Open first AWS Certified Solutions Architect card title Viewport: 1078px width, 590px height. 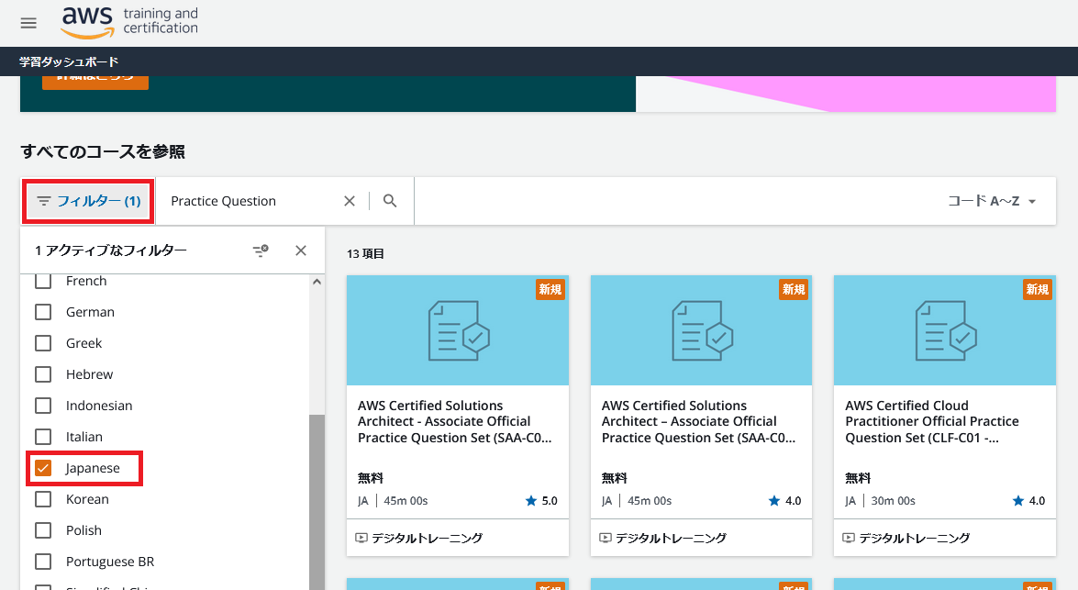coord(454,421)
